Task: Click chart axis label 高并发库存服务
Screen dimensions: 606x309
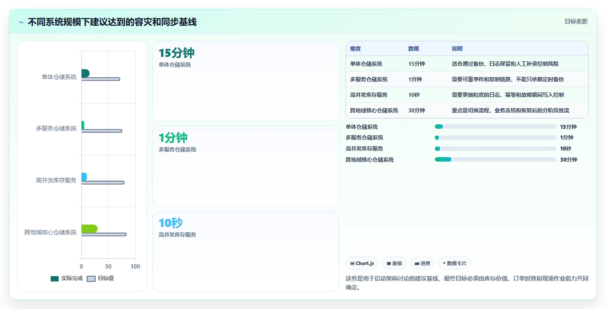Action: pos(56,180)
